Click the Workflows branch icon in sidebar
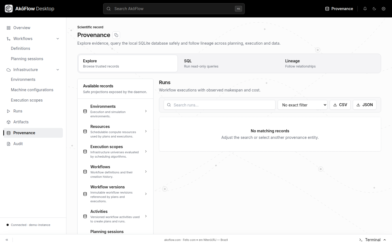 [8, 39]
